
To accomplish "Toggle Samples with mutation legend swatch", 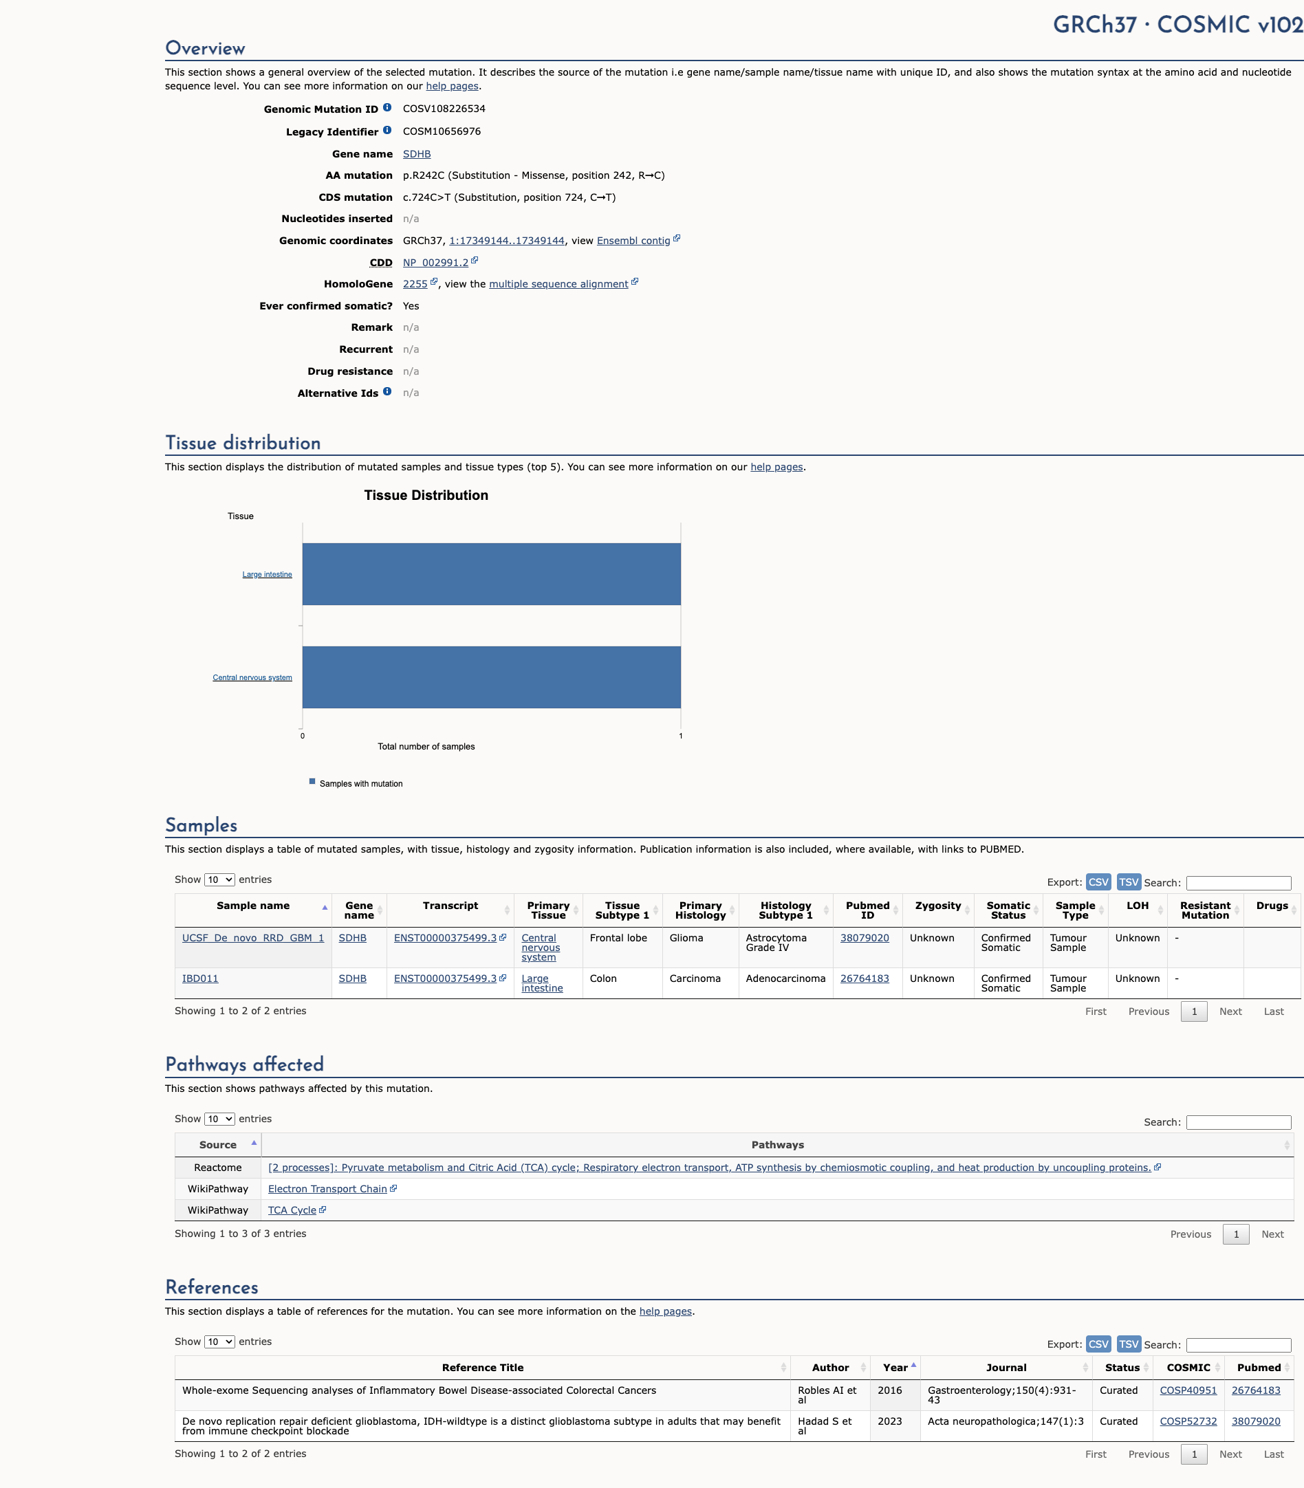I will [312, 781].
